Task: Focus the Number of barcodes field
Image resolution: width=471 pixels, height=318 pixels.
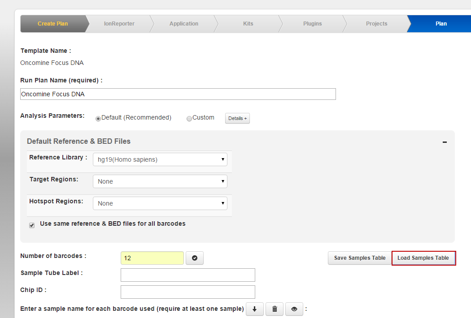Action: coord(153,258)
